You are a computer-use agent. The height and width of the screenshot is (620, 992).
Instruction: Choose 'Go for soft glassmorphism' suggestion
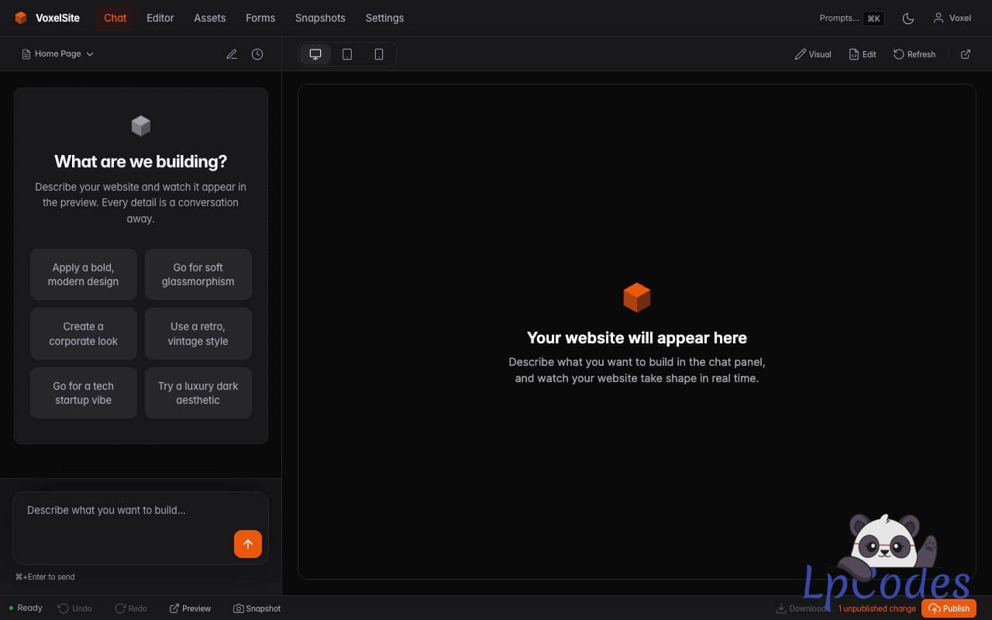click(x=198, y=274)
